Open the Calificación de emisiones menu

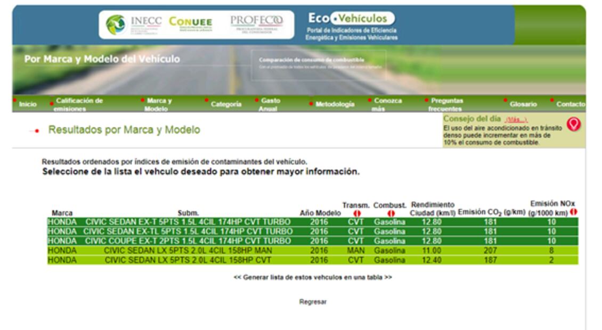pyautogui.click(x=79, y=104)
